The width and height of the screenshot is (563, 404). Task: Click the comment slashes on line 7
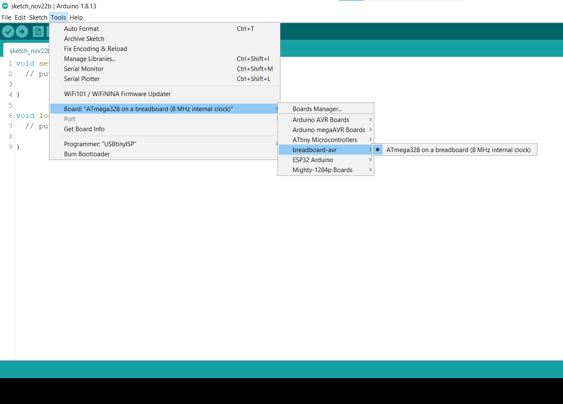pyautogui.click(x=29, y=126)
